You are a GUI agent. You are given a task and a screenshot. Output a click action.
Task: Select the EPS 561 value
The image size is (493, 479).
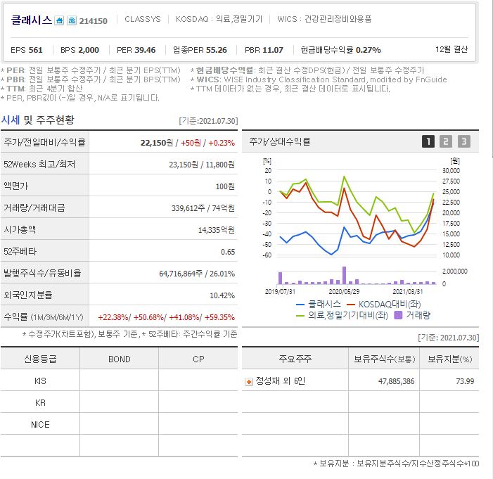pyautogui.click(x=27, y=50)
